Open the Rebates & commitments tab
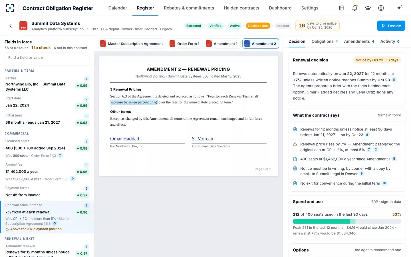 pyautogui.click(x=189, y=8)
